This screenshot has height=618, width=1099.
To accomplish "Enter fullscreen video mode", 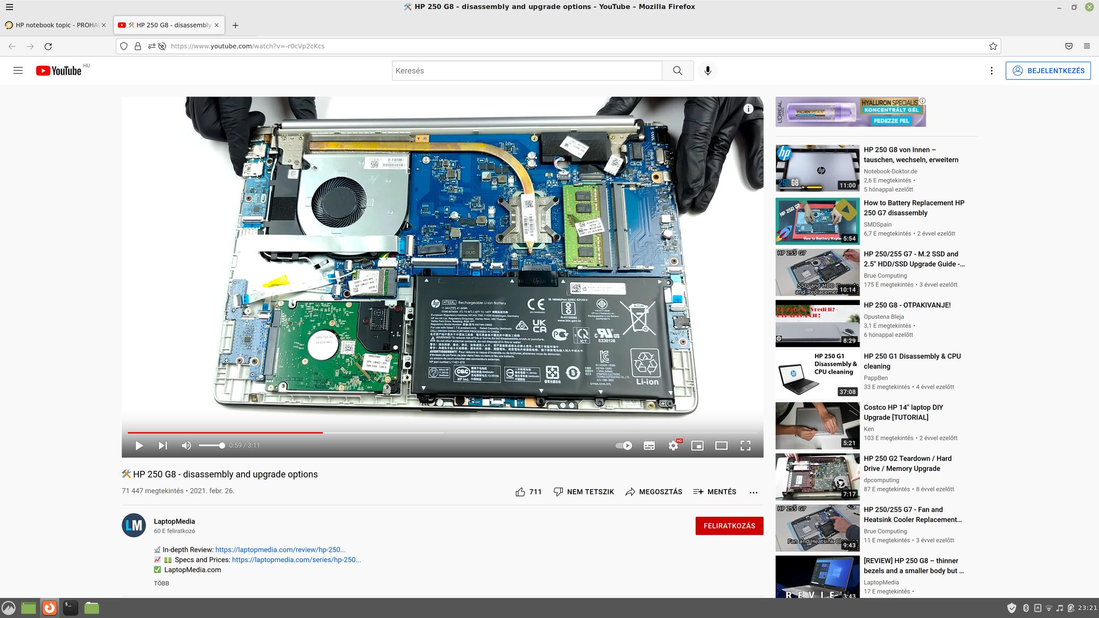I will tap(746, 446).
